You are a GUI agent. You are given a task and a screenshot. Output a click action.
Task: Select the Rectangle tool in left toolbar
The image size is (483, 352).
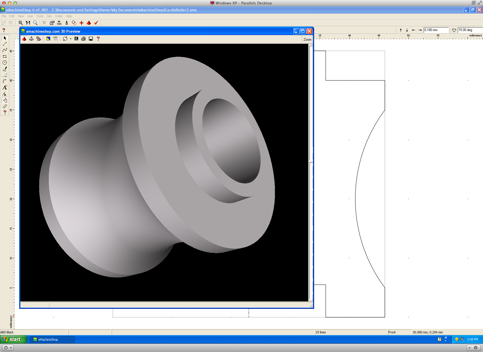pyautogui.click(x=5, y=56)
